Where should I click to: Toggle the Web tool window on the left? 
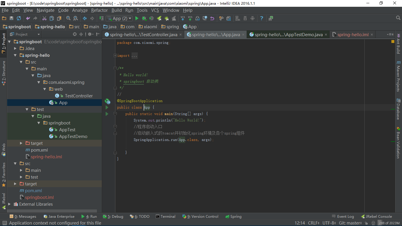click(x=4, y=150)
